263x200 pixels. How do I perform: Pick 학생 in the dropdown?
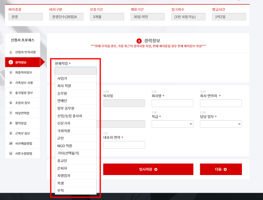pos(76,183)
